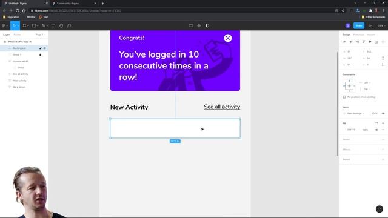Remove fill with minus icon
The image size is (388, 218).
pos(383,130)
